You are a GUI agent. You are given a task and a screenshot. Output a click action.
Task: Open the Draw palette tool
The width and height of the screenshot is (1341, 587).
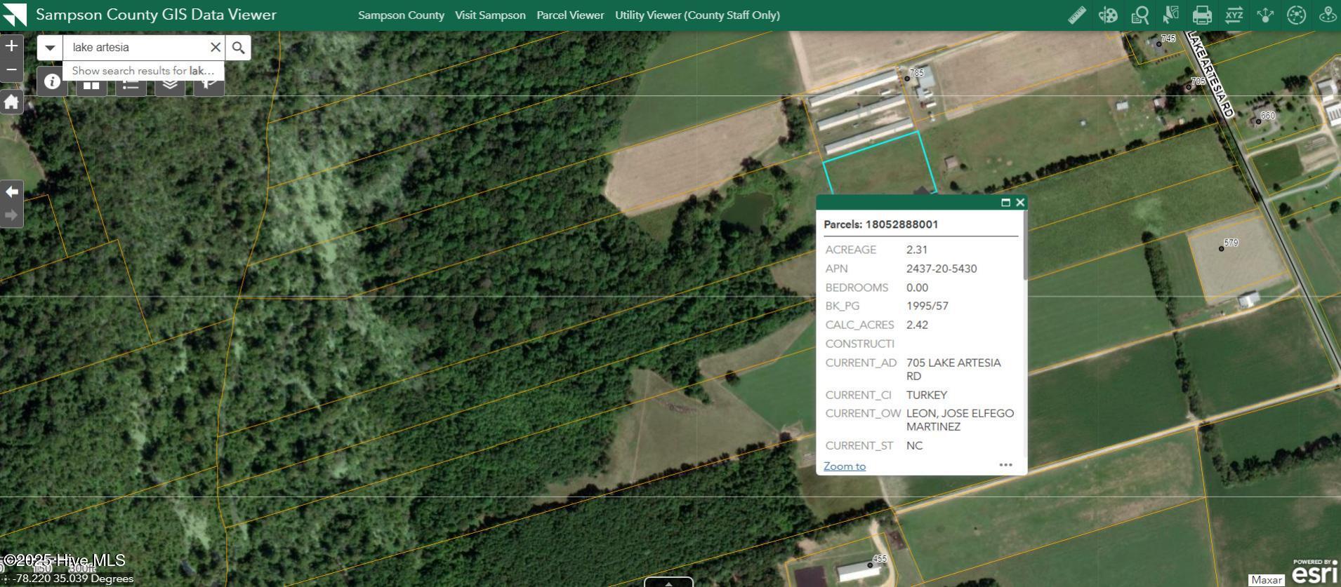point(1108,15)
